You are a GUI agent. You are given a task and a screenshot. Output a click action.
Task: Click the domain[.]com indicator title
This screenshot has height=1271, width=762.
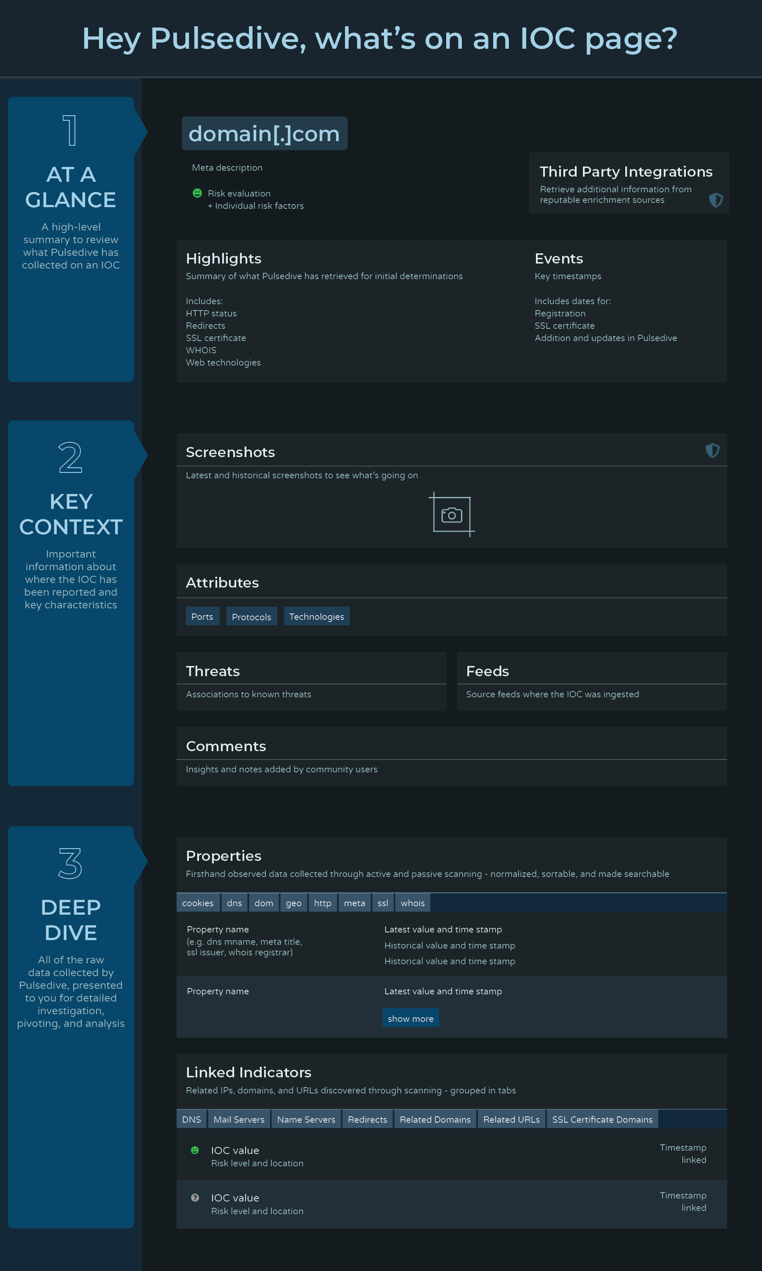point(265,133)
